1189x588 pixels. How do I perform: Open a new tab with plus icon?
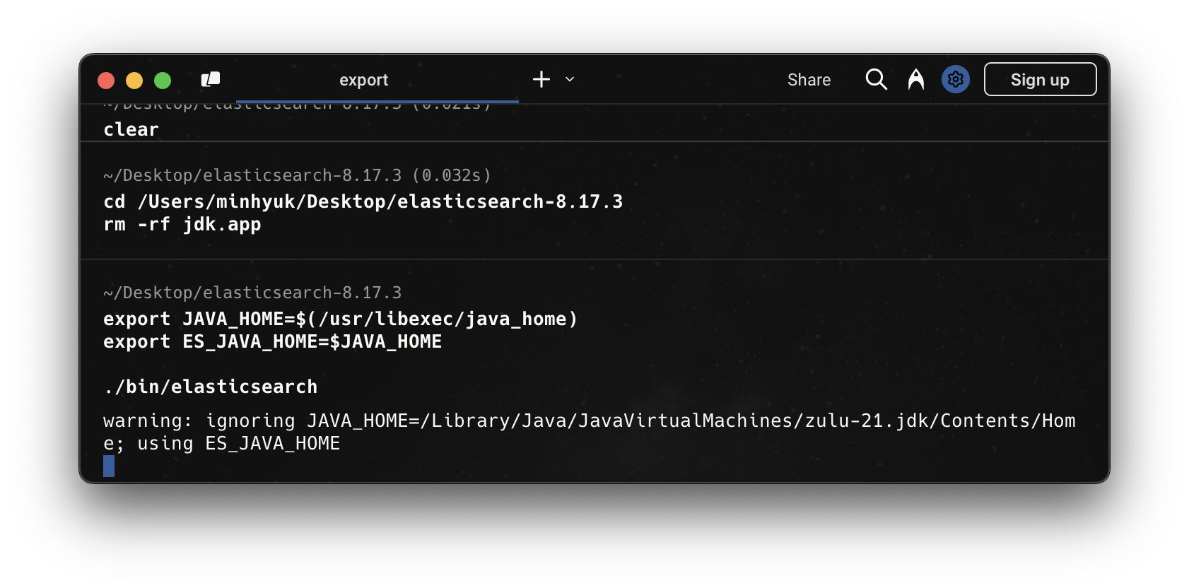pos(541,80)
